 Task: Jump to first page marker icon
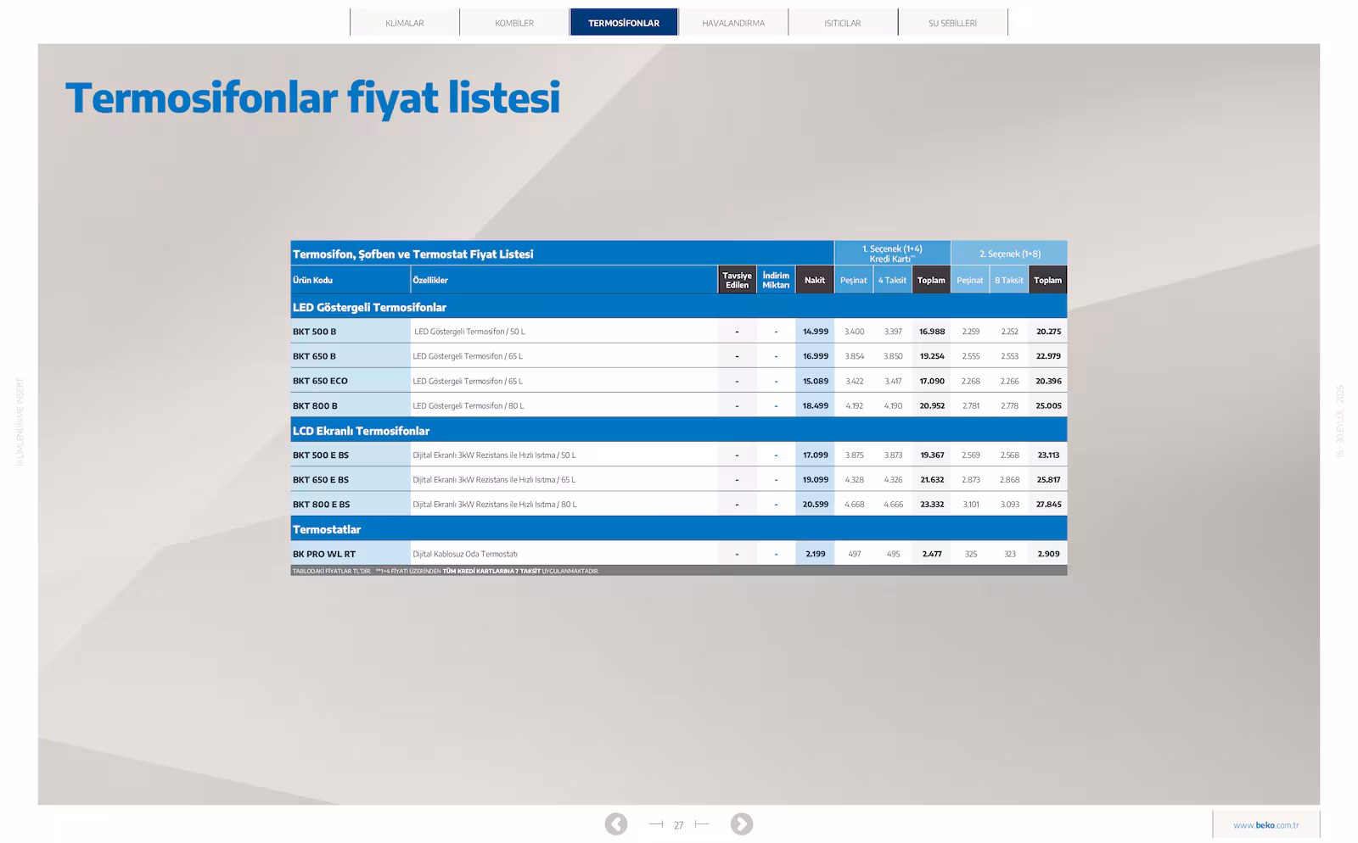pyautogui.click(x=655, y=824)
